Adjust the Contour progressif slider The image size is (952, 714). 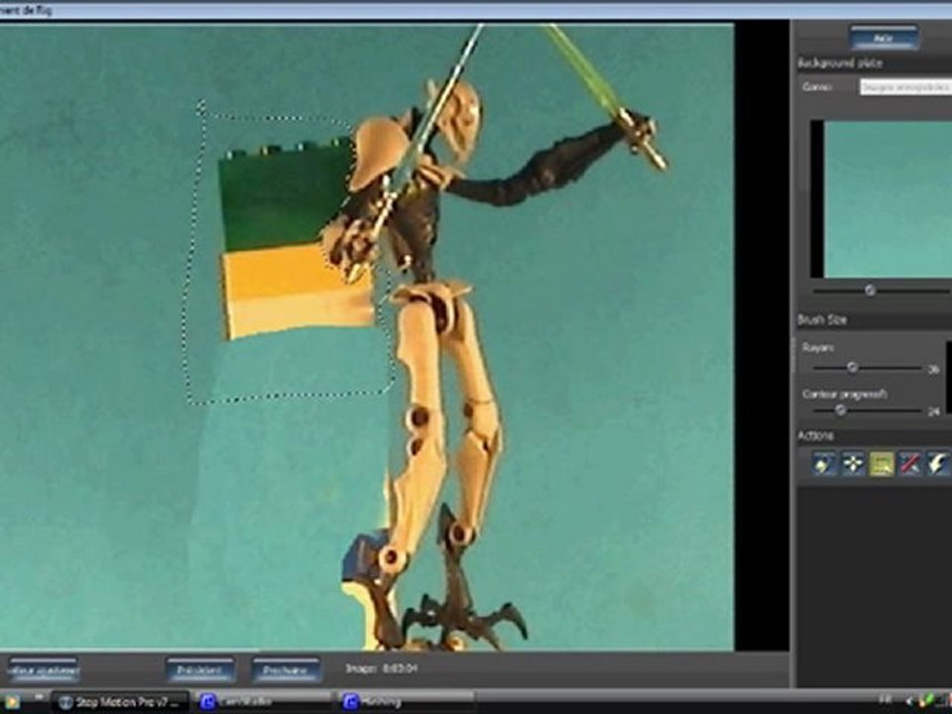[841, 411]
